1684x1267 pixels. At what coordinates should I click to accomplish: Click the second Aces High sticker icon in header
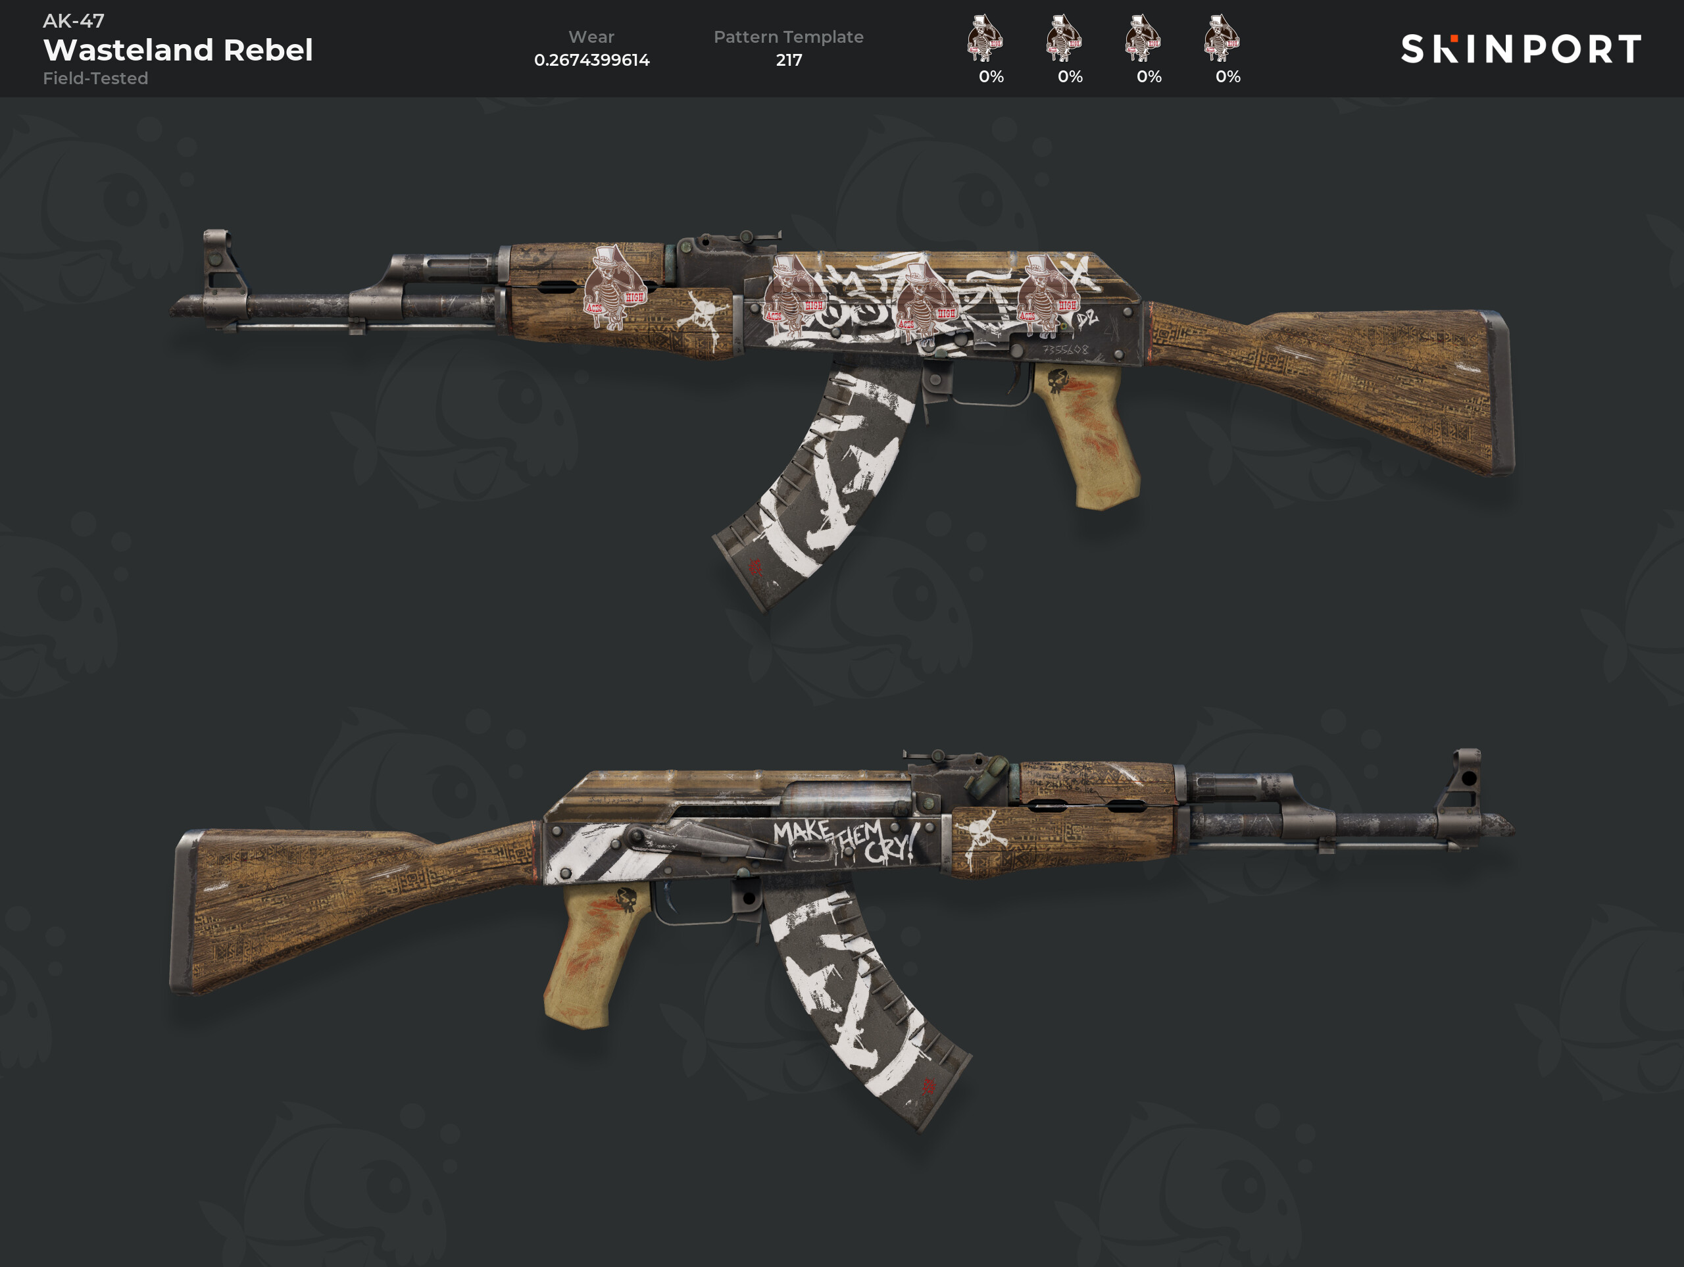[x=1064, y=38]
